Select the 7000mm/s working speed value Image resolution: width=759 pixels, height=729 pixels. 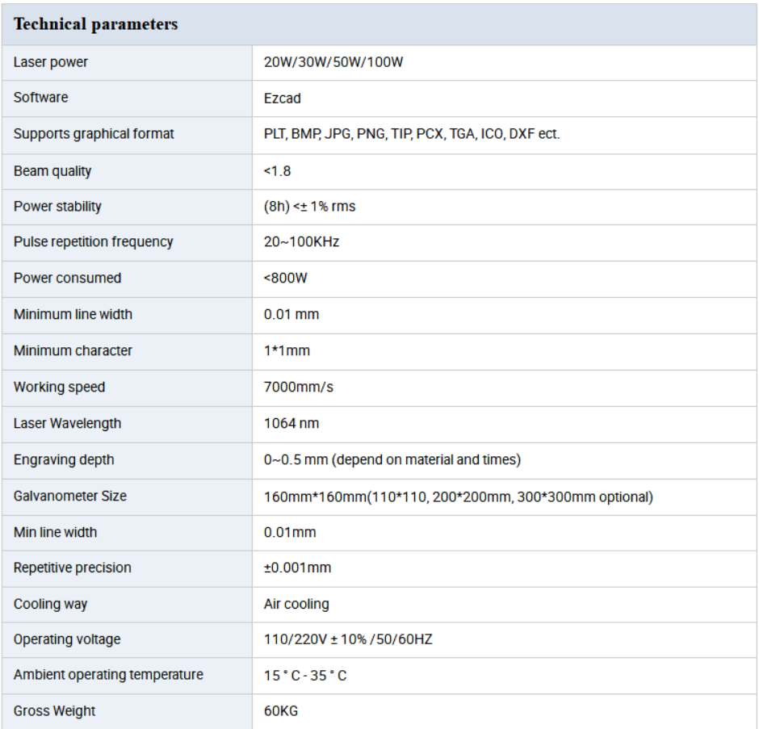tap(298, 388)
